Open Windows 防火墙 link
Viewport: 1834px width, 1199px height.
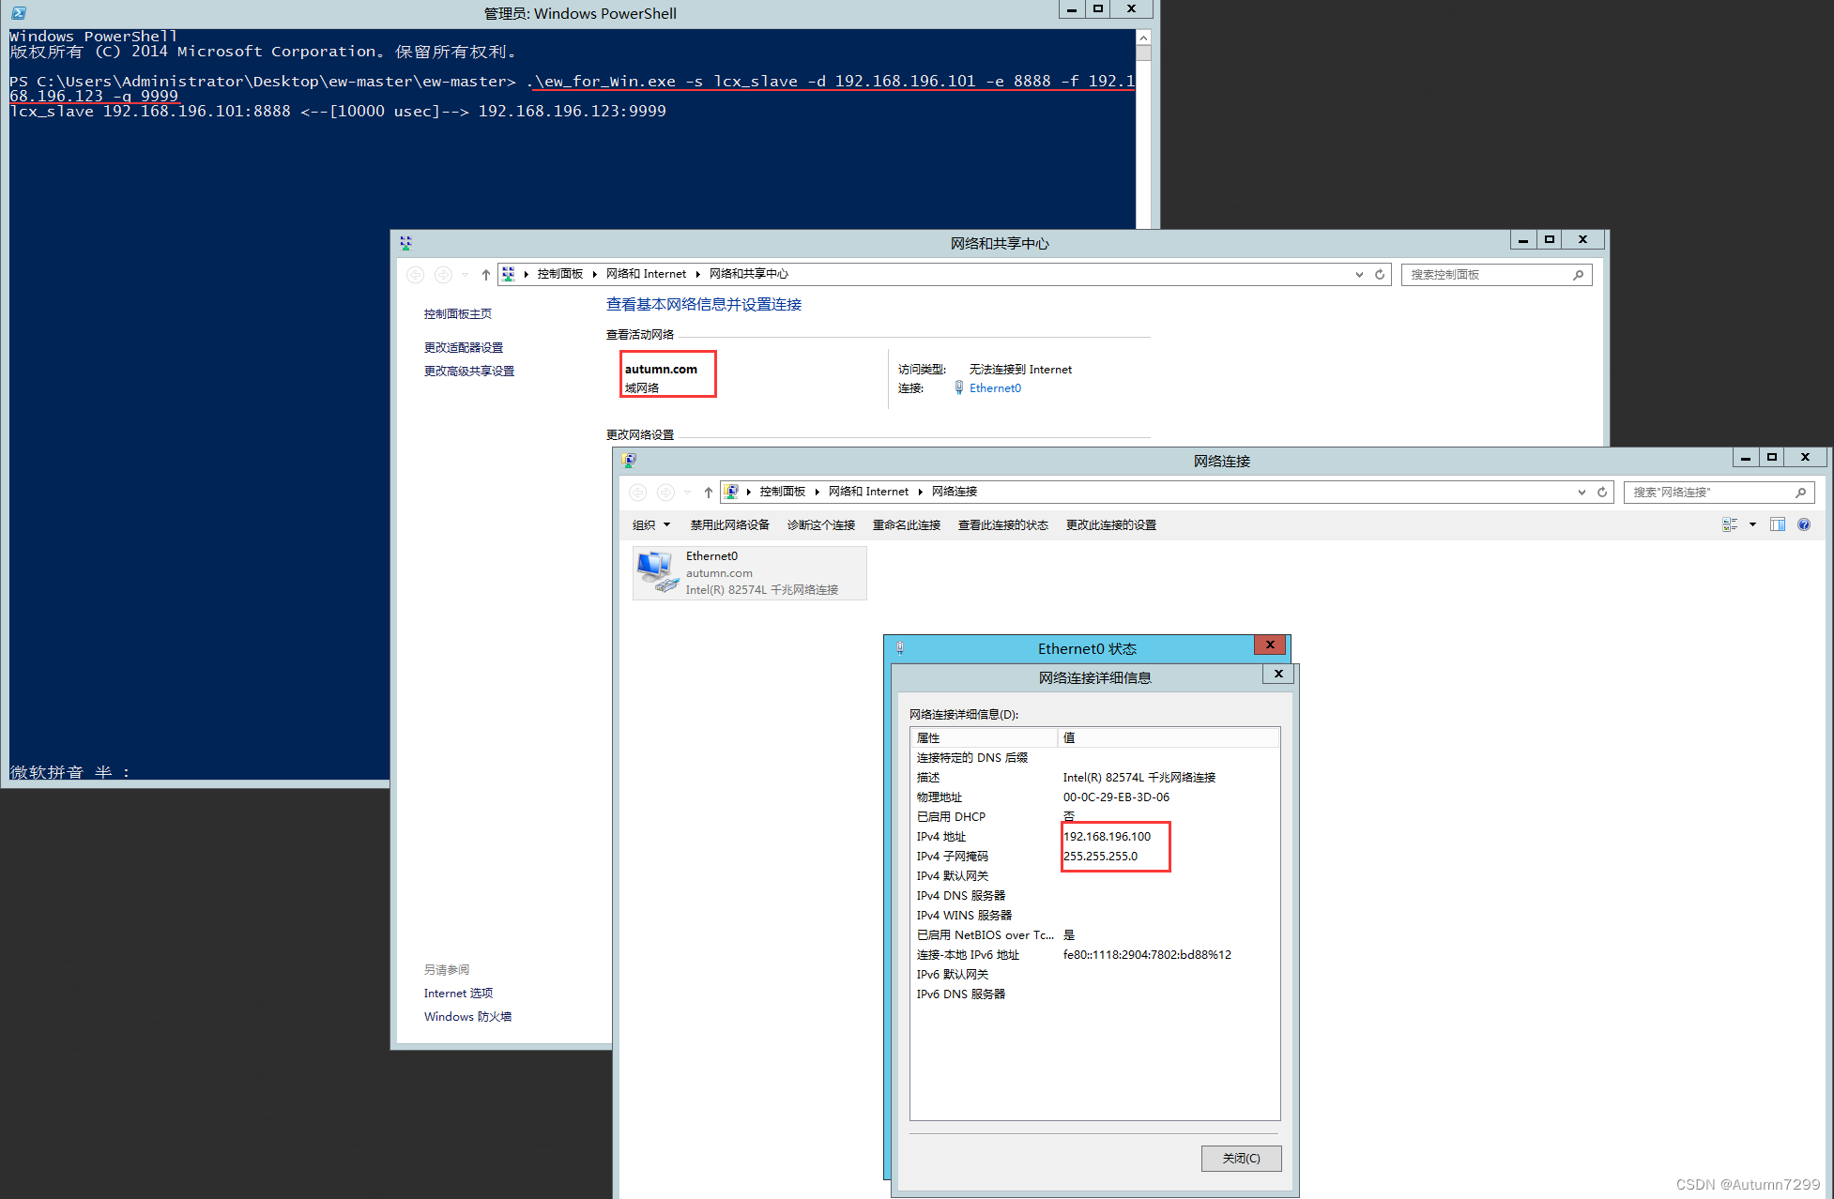(467, 1017)
